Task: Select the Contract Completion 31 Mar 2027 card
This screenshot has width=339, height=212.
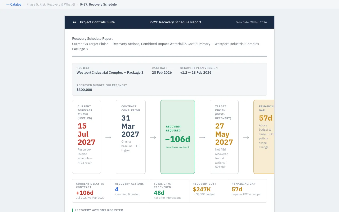Action: [131, 137]
